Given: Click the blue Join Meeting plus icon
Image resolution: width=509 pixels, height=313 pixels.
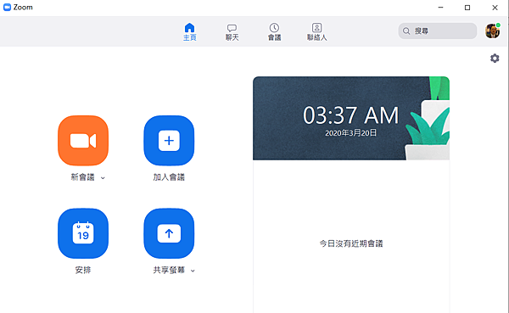Looking at the screenshot, I should click(169, 141).
